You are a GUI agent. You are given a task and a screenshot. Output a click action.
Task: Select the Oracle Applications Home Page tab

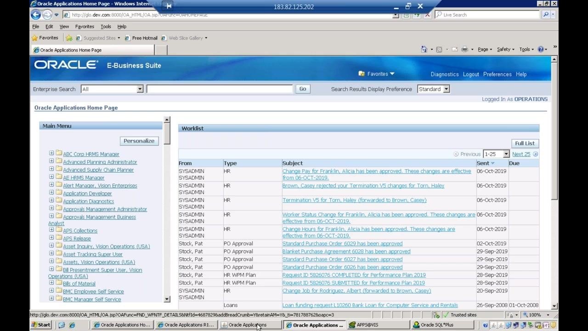click(93, 50)
